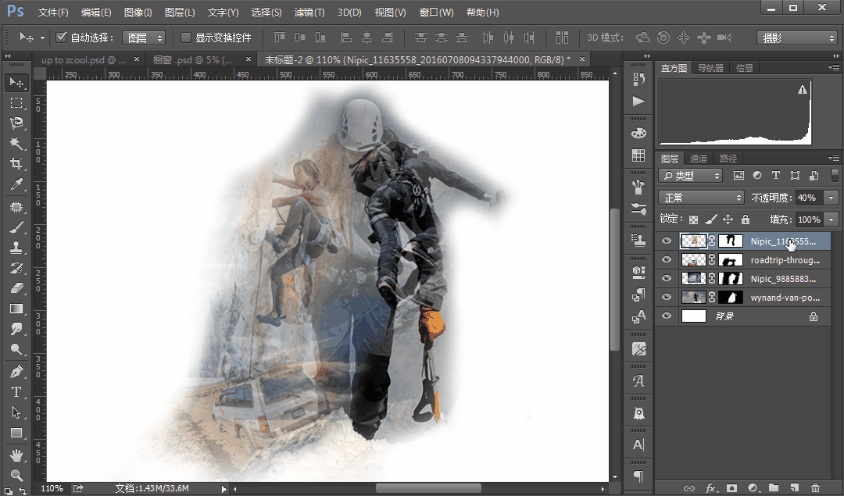Open the opacity slider dropdown arrow
Viewport: 844px width, 496px height.
coord(831,198)
